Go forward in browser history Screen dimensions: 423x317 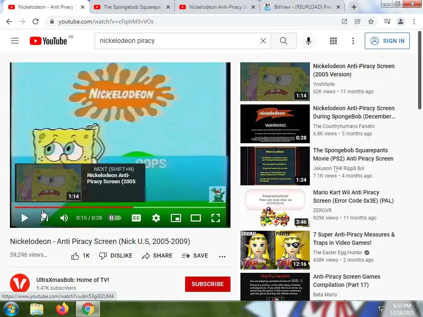point(22,21)
